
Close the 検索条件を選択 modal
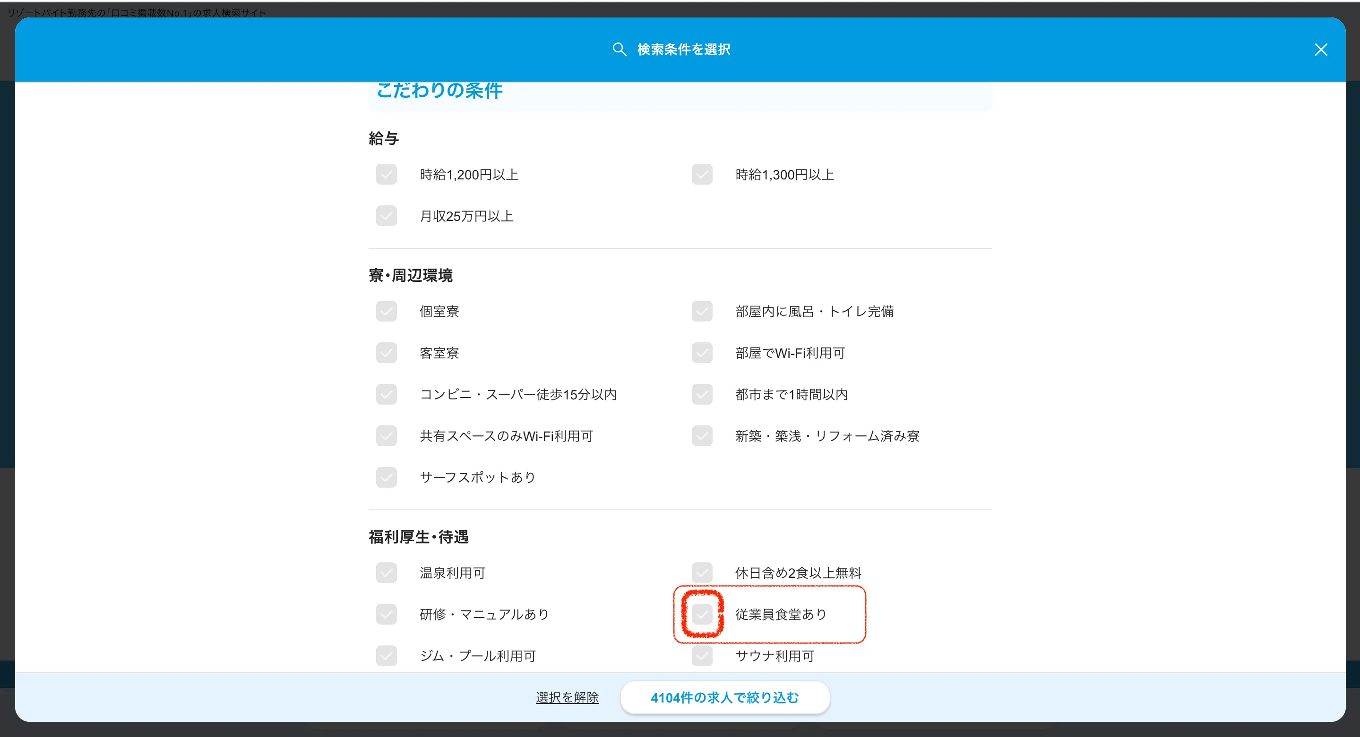click(x=1321, y=49)
